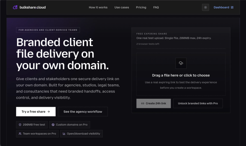This screenshot has width=246, height=146.
Task: Open the How it works menu
Action: click(x=98, y=7)
